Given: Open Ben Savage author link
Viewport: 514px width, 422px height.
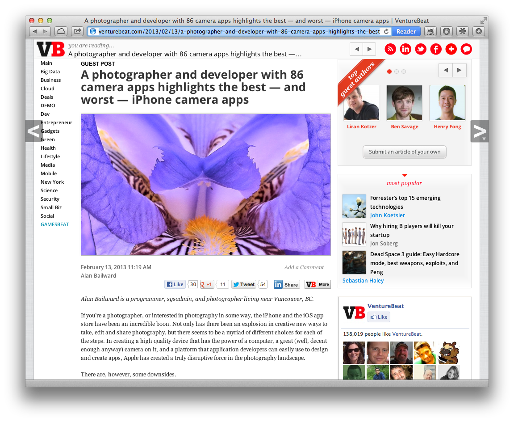Looking at the screenshot, I should tap(405, 127).
